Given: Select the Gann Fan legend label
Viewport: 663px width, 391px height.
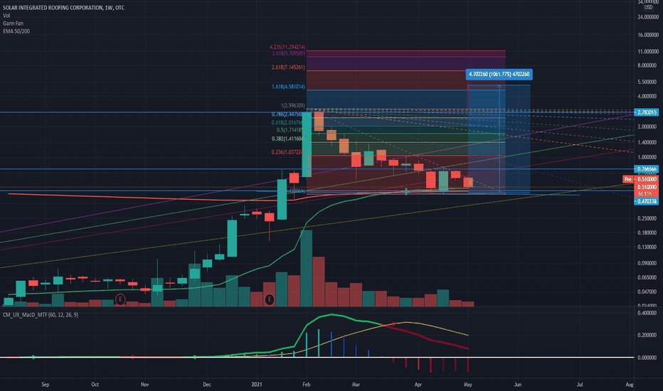Looking at the screenshot, I should (13, 23).
